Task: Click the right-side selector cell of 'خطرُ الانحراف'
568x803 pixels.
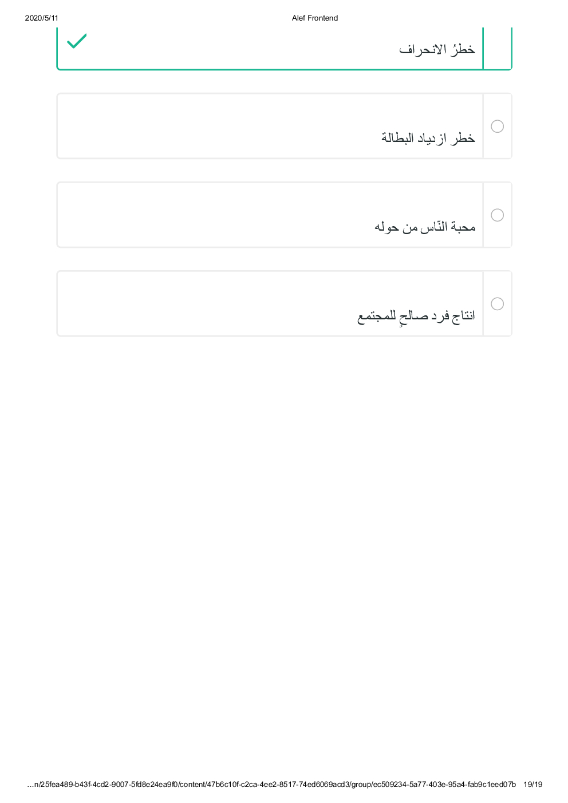Action: (498, 48)
